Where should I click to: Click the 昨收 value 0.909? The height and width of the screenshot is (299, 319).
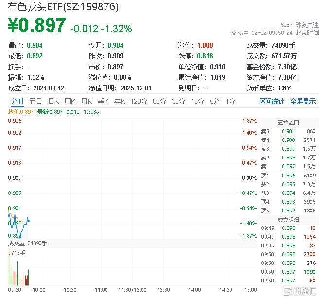[x=115, y=56]
